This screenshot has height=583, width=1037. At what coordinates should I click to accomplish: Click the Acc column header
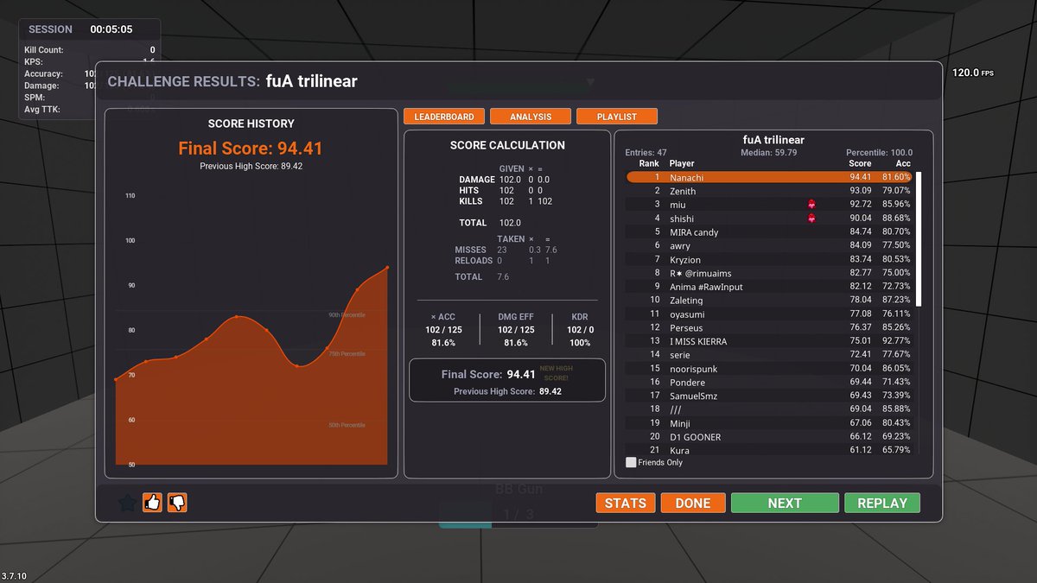point(902,163)
